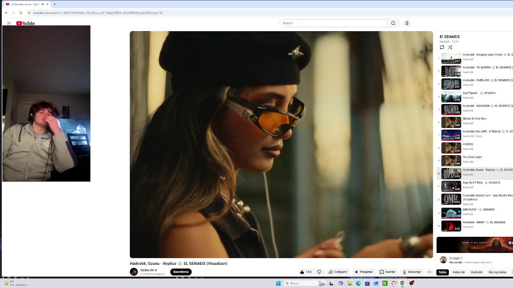Mute the tab using the audio icon
513x288 pixels.
[x=42, y=4]
